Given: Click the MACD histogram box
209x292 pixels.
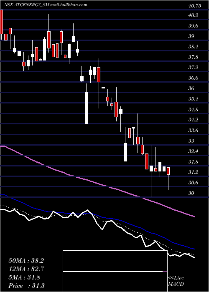Looking at the screenshot, I should coord(115,271).
